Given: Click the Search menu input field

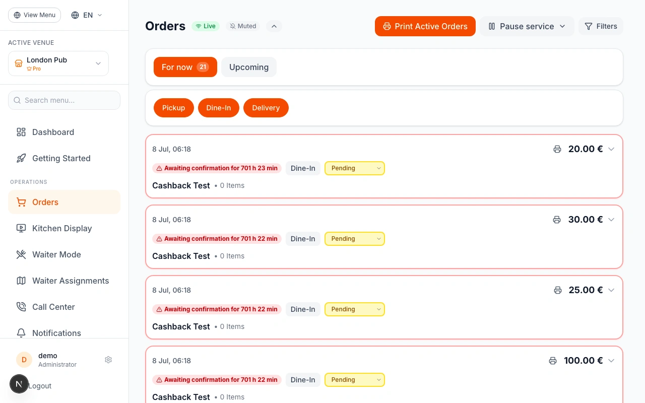Looking at the screenshot, I should [x=64, y=100].
